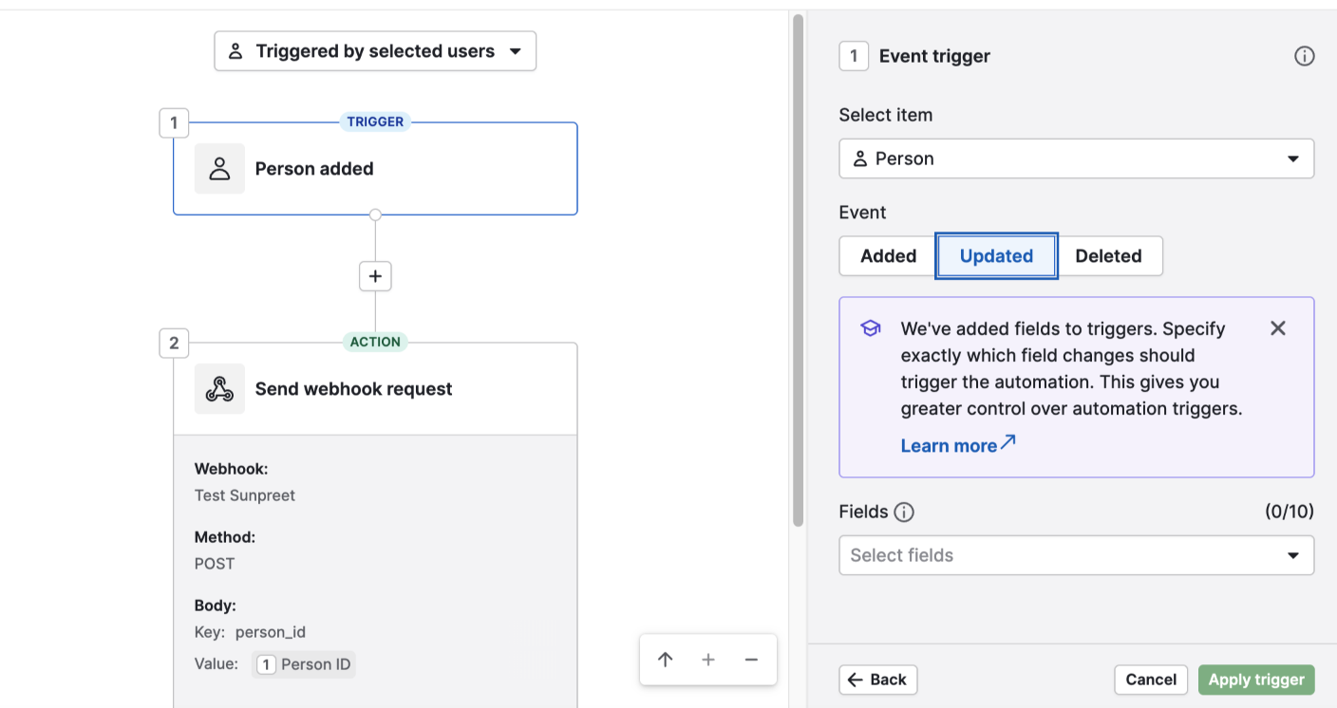Screen dimensions: 1337x708
Task: Click the Back button
Action: point(878,680)
